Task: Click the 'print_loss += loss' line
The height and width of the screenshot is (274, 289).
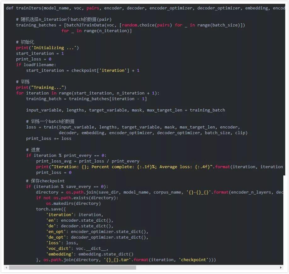Action: [49, 139]
